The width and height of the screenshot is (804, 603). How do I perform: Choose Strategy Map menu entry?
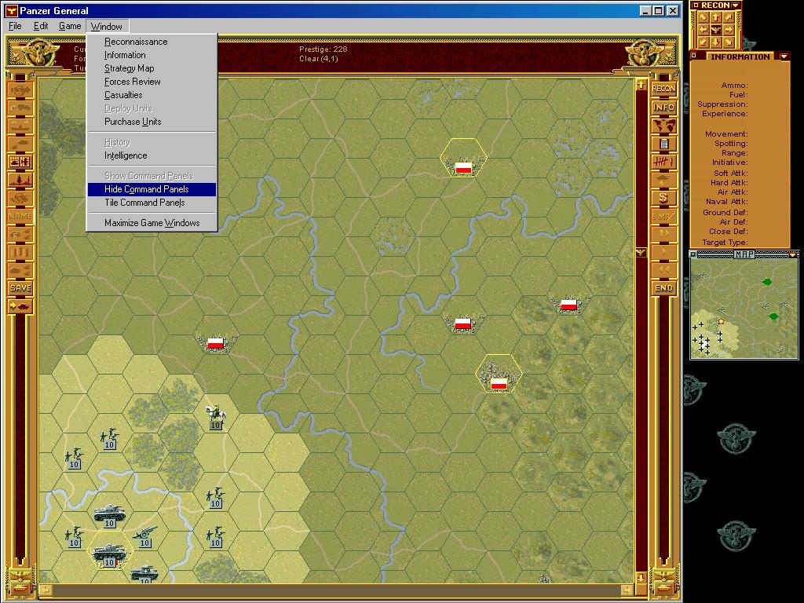tap(152, 68)
